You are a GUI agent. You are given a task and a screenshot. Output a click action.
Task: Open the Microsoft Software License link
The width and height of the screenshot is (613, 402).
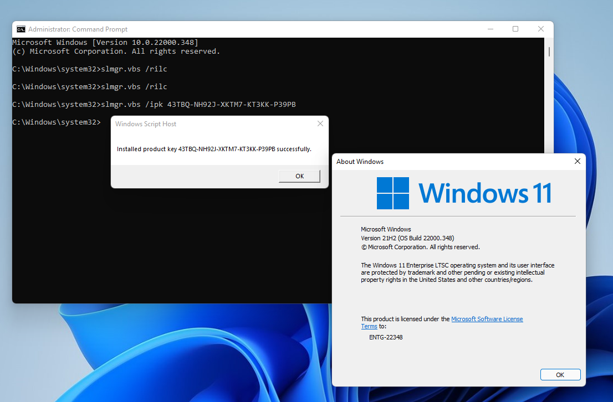pyautogui.click(x=487, y=319)
